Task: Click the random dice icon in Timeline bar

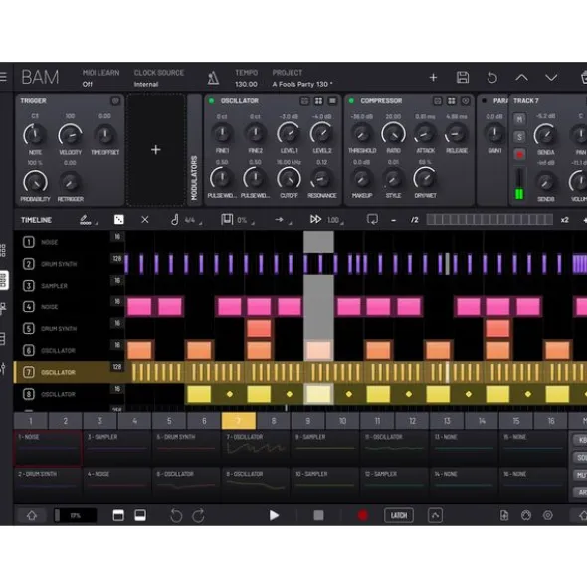Action: (119, 220)
